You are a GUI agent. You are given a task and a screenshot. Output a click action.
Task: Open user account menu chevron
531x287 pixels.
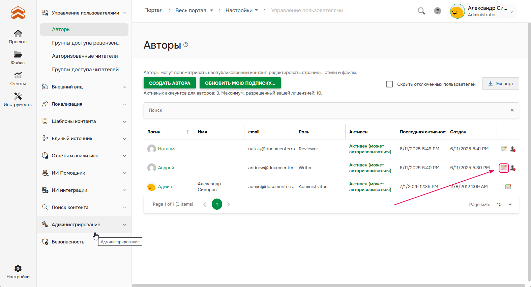coord(511,12)
